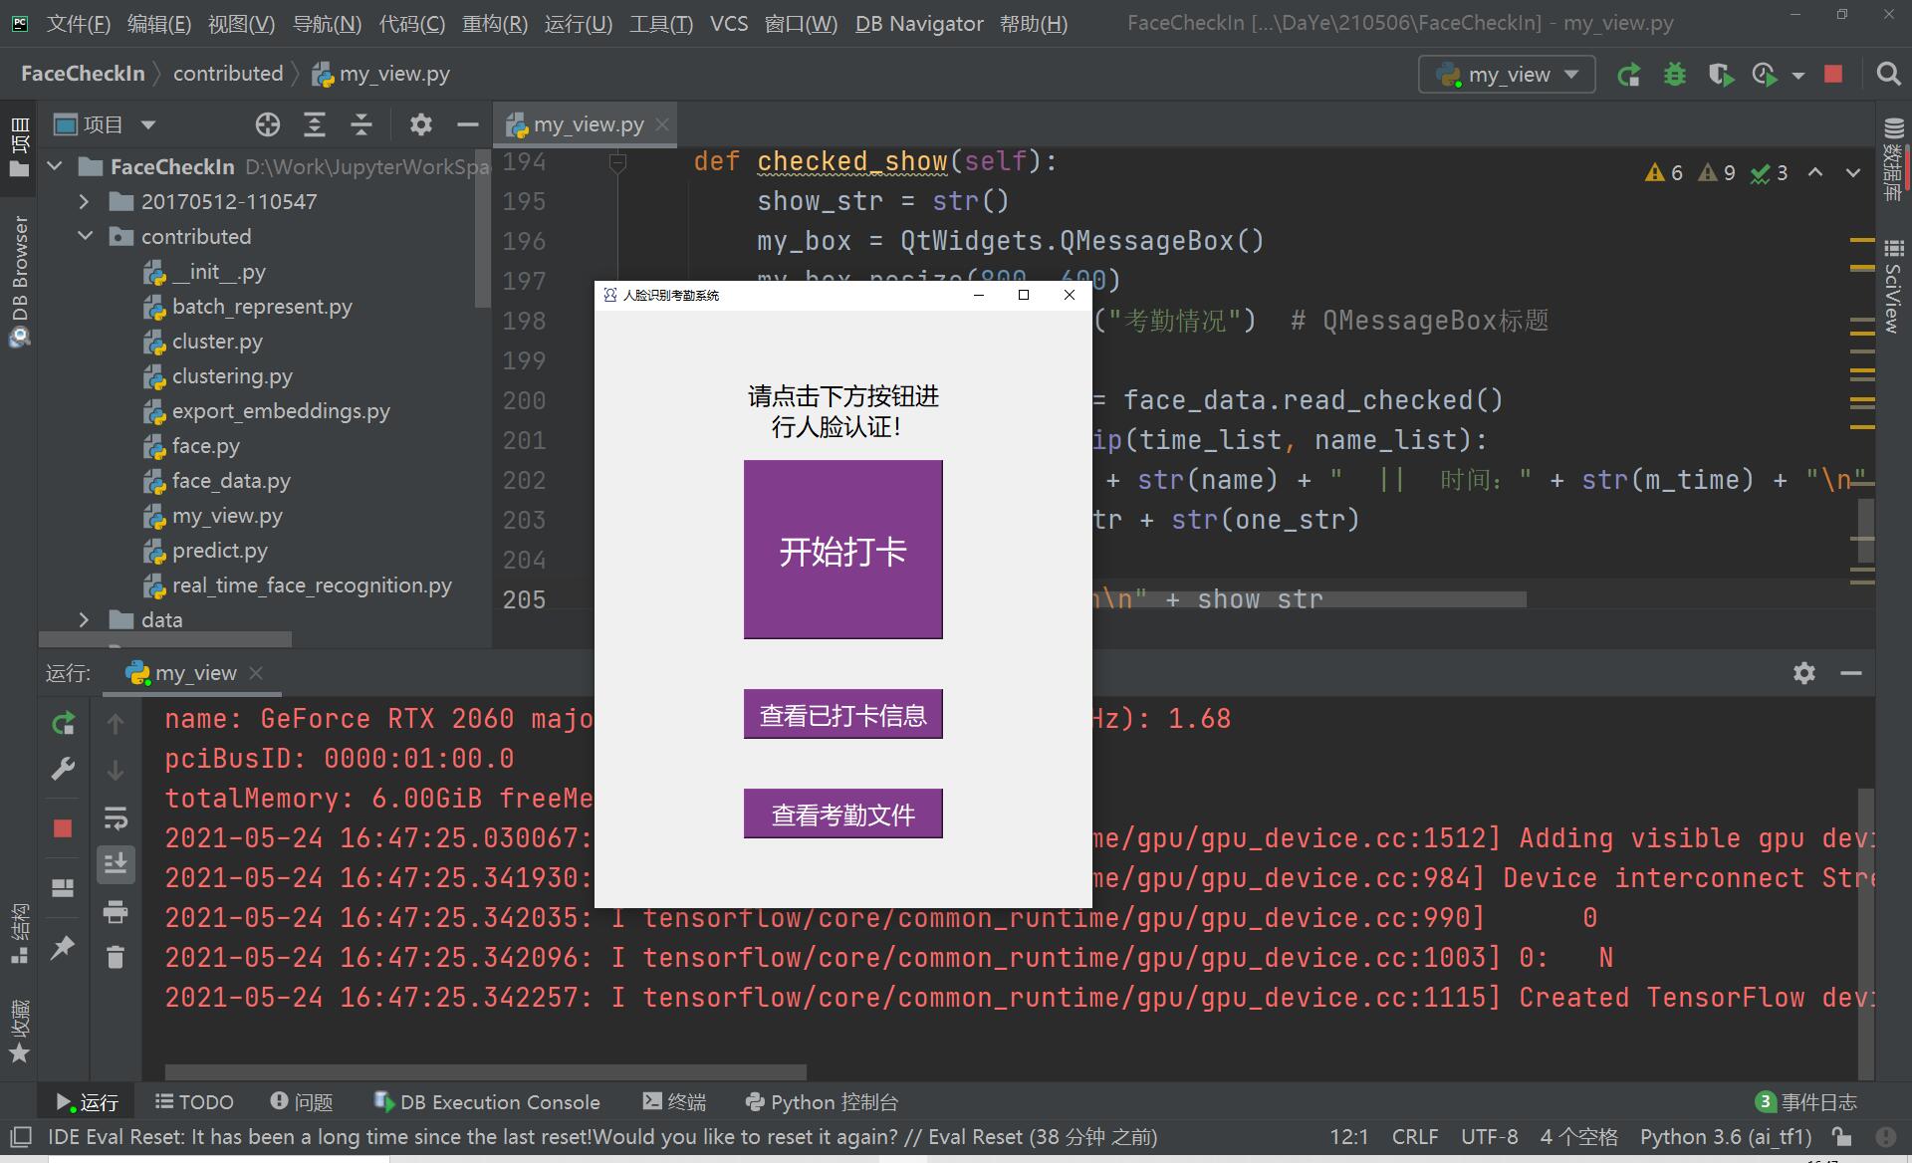1912x1163 pixels.
Task: Open my_view run configuration dropdown
Action: tap(1508, 75)
